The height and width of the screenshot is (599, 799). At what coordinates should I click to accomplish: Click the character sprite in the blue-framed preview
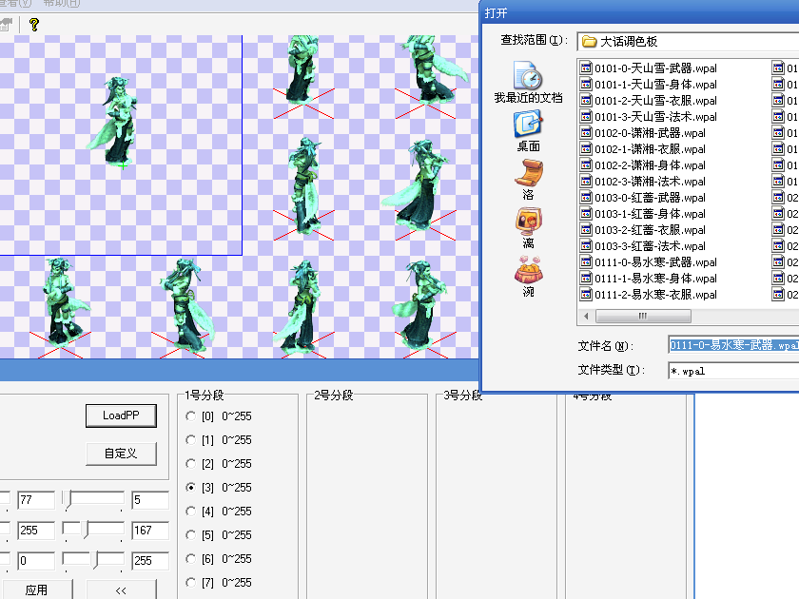(115, 121)
